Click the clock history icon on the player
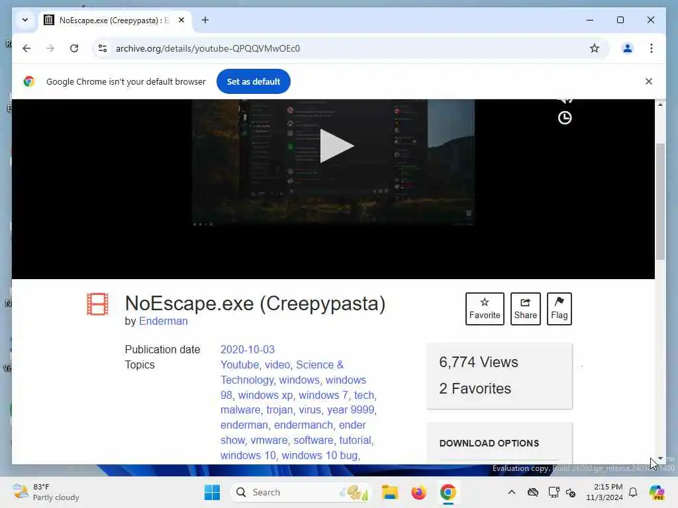This screenshot has width=678, height=508. pyautogui.click(x=564, y=118)
